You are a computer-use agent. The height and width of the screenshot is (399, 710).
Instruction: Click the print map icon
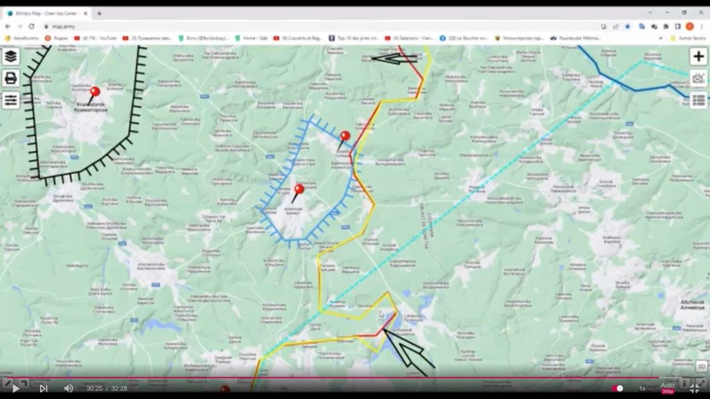[x=11, y=78]
